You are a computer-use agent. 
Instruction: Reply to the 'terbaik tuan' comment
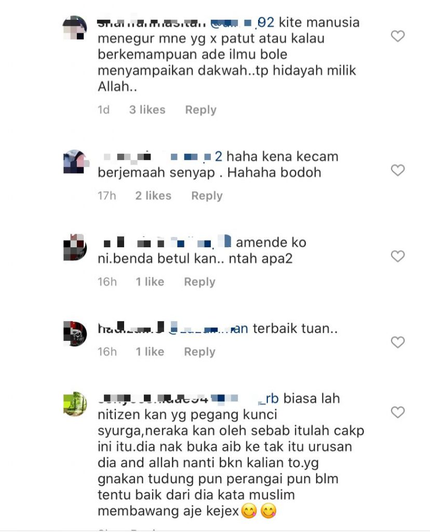tap(199, 352)
